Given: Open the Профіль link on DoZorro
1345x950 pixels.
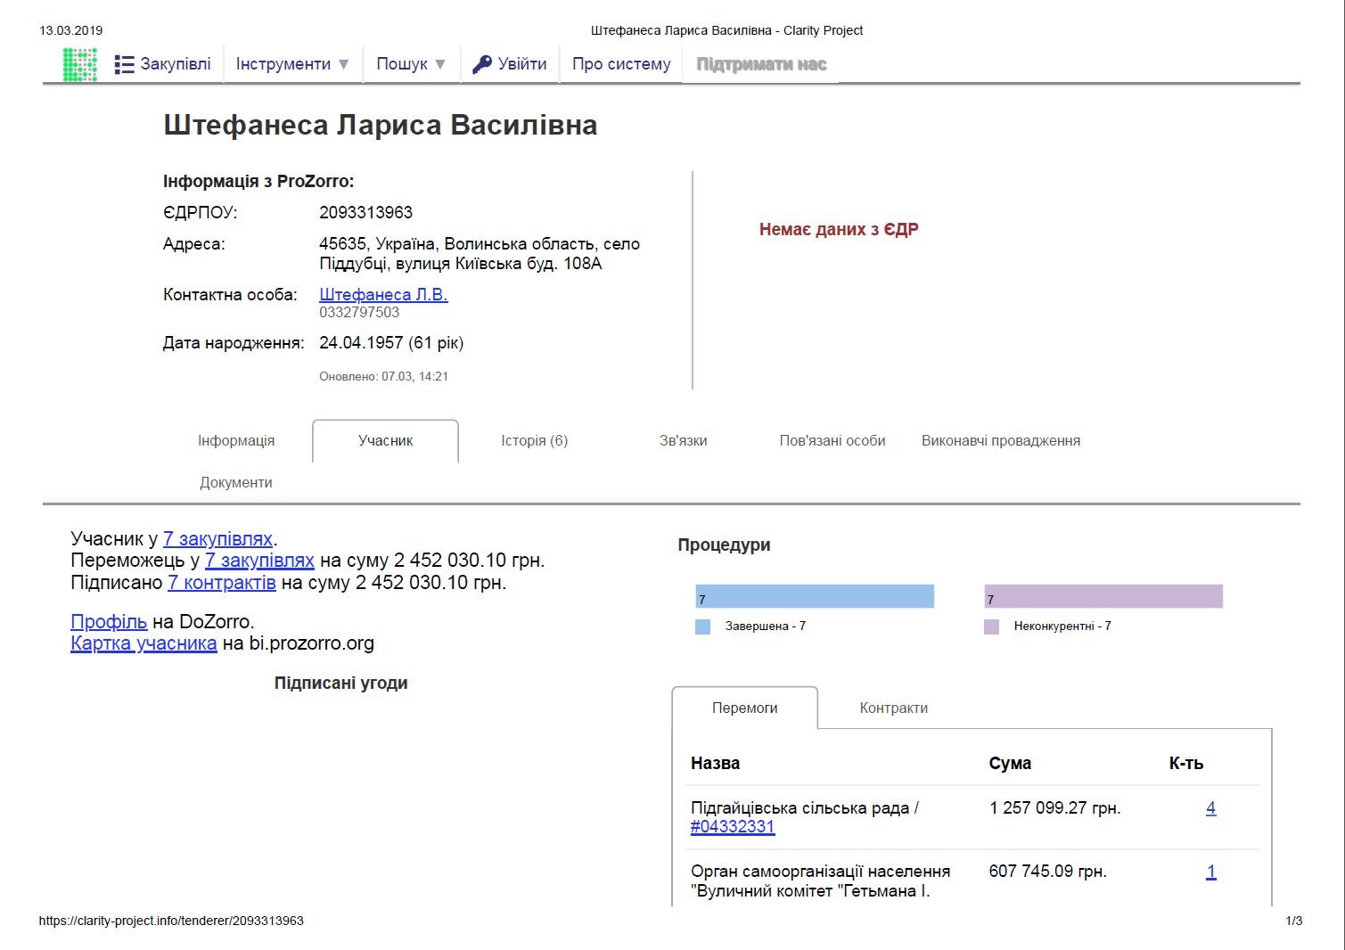Looking at the screenshot, I should [x=109, y=622].
